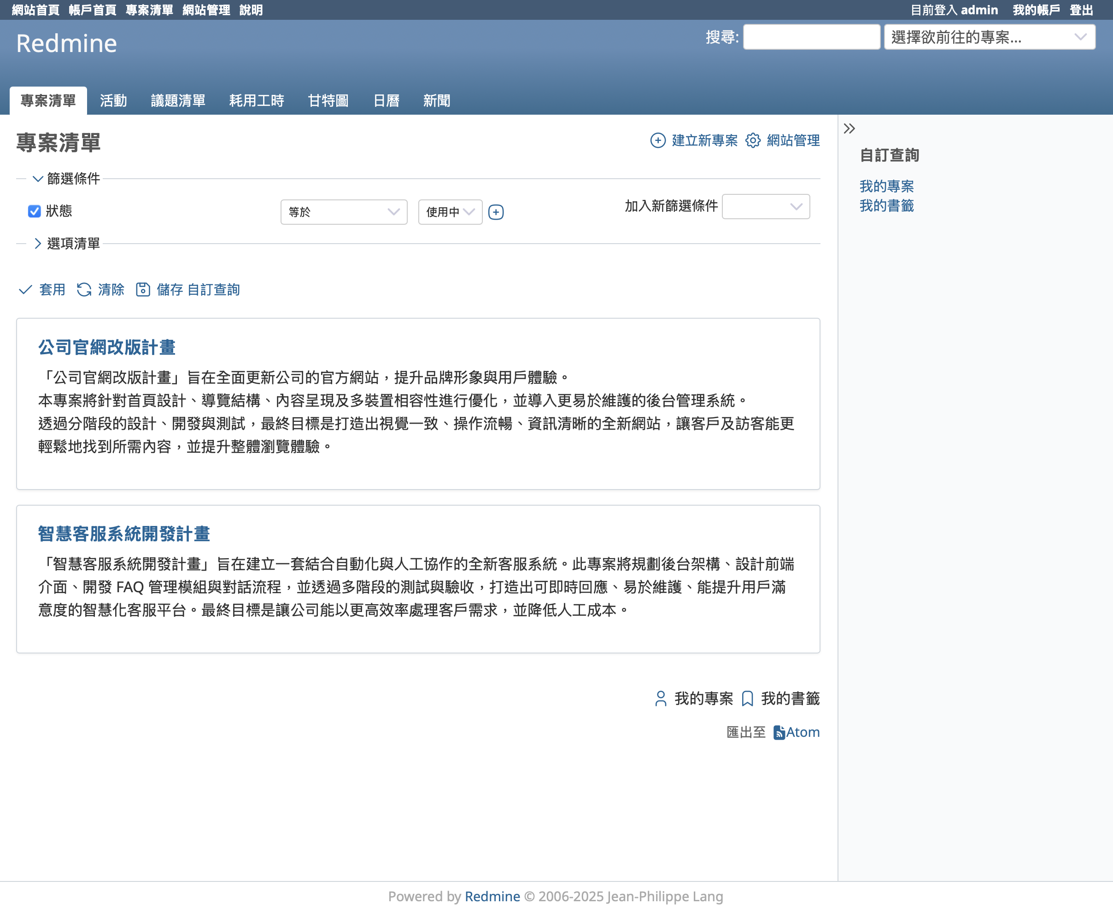Click the person icon beside 我的專案 legend
The width and height of the screenshot is (1113, 910).
pyautogui.click(x=661, y=699)
